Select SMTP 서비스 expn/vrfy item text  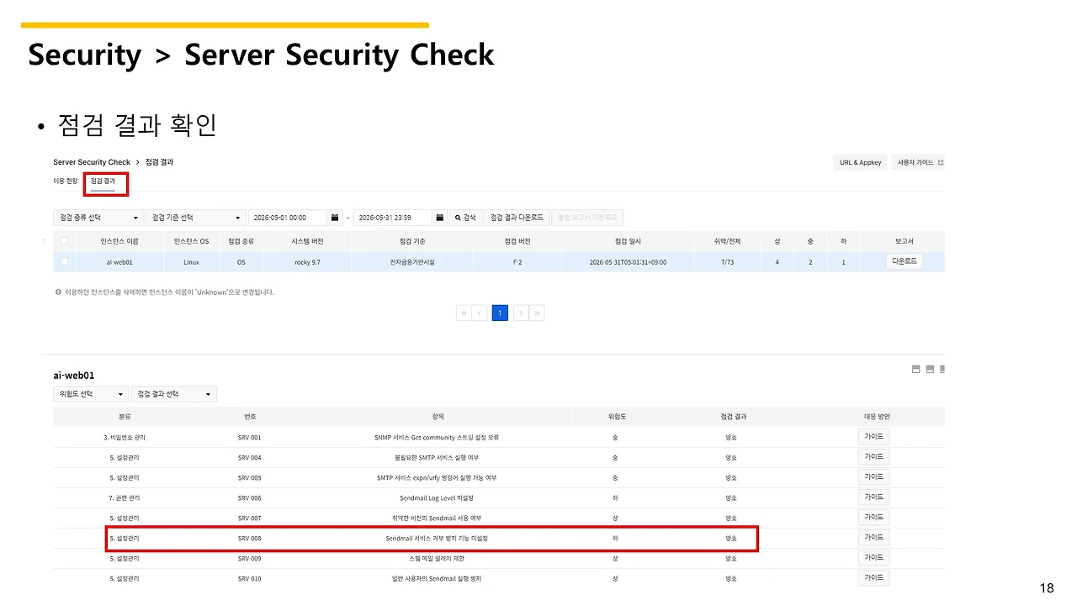[x=437, y=478]
